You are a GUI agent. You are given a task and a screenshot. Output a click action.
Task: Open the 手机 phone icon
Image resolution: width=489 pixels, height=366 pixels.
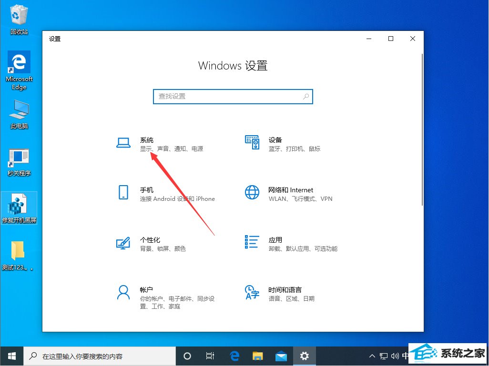(x=123, y=192)
